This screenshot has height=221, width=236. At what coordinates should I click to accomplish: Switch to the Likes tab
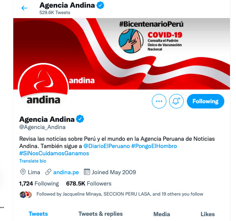[x=207, y=214]
